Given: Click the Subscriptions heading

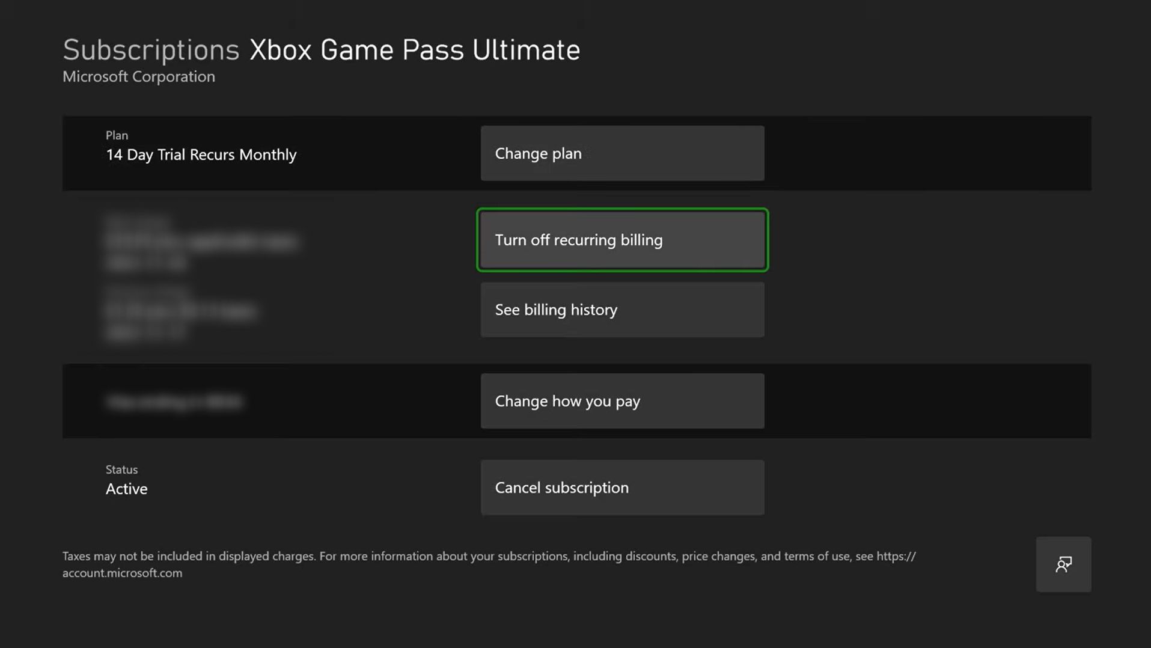Looking at the screenshot, I should click(x=151, y=49).
